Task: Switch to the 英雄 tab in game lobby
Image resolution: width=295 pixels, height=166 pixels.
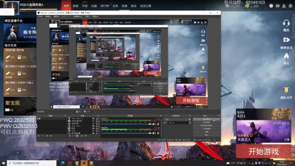Action: point(76,6)
